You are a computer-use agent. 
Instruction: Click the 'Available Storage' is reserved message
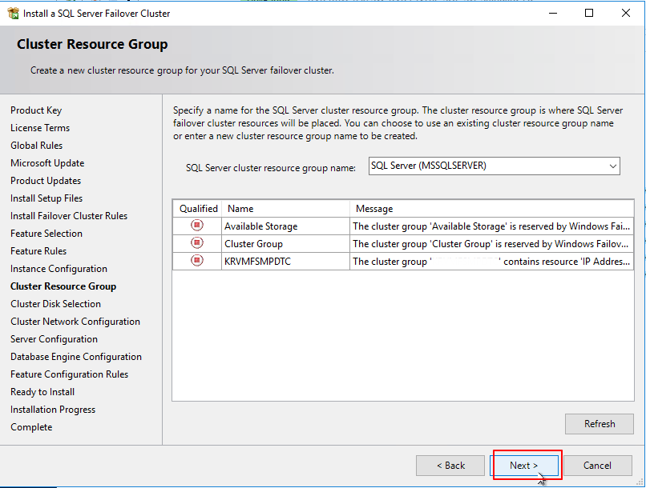491,226
